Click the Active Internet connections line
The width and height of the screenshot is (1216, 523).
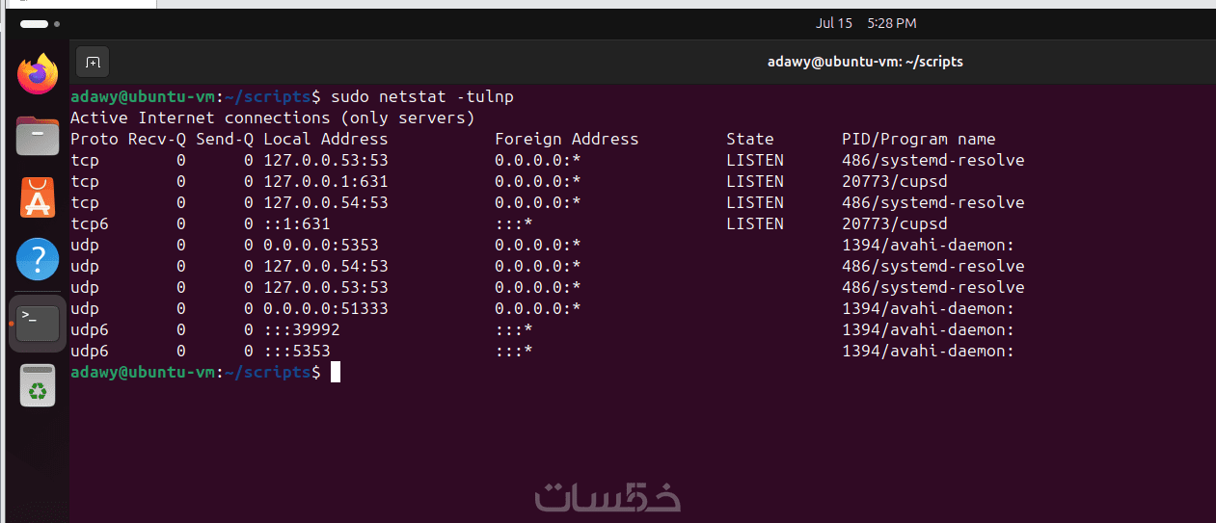pos(272,118)
